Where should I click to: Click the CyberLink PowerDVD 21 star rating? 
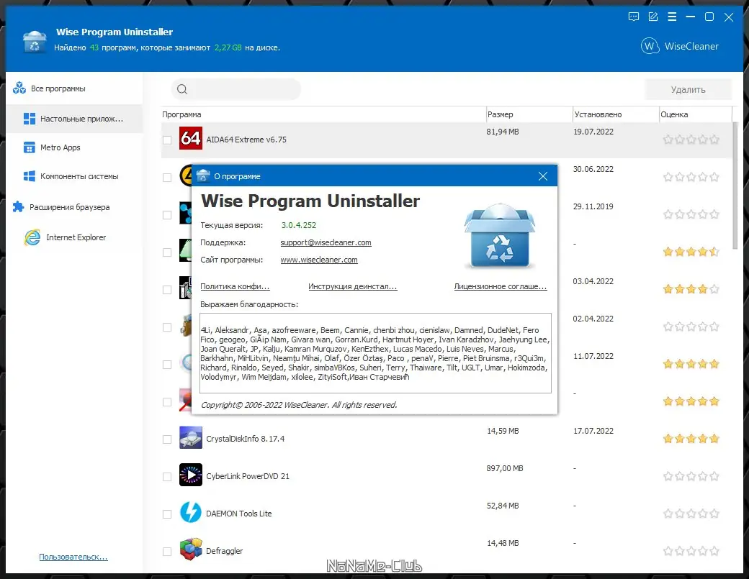[691, 476]
